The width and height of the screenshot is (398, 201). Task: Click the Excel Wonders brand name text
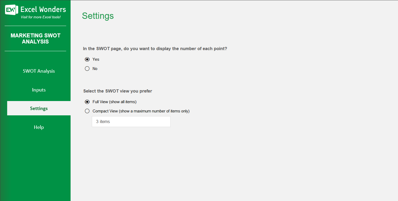(x=43, y=10)
